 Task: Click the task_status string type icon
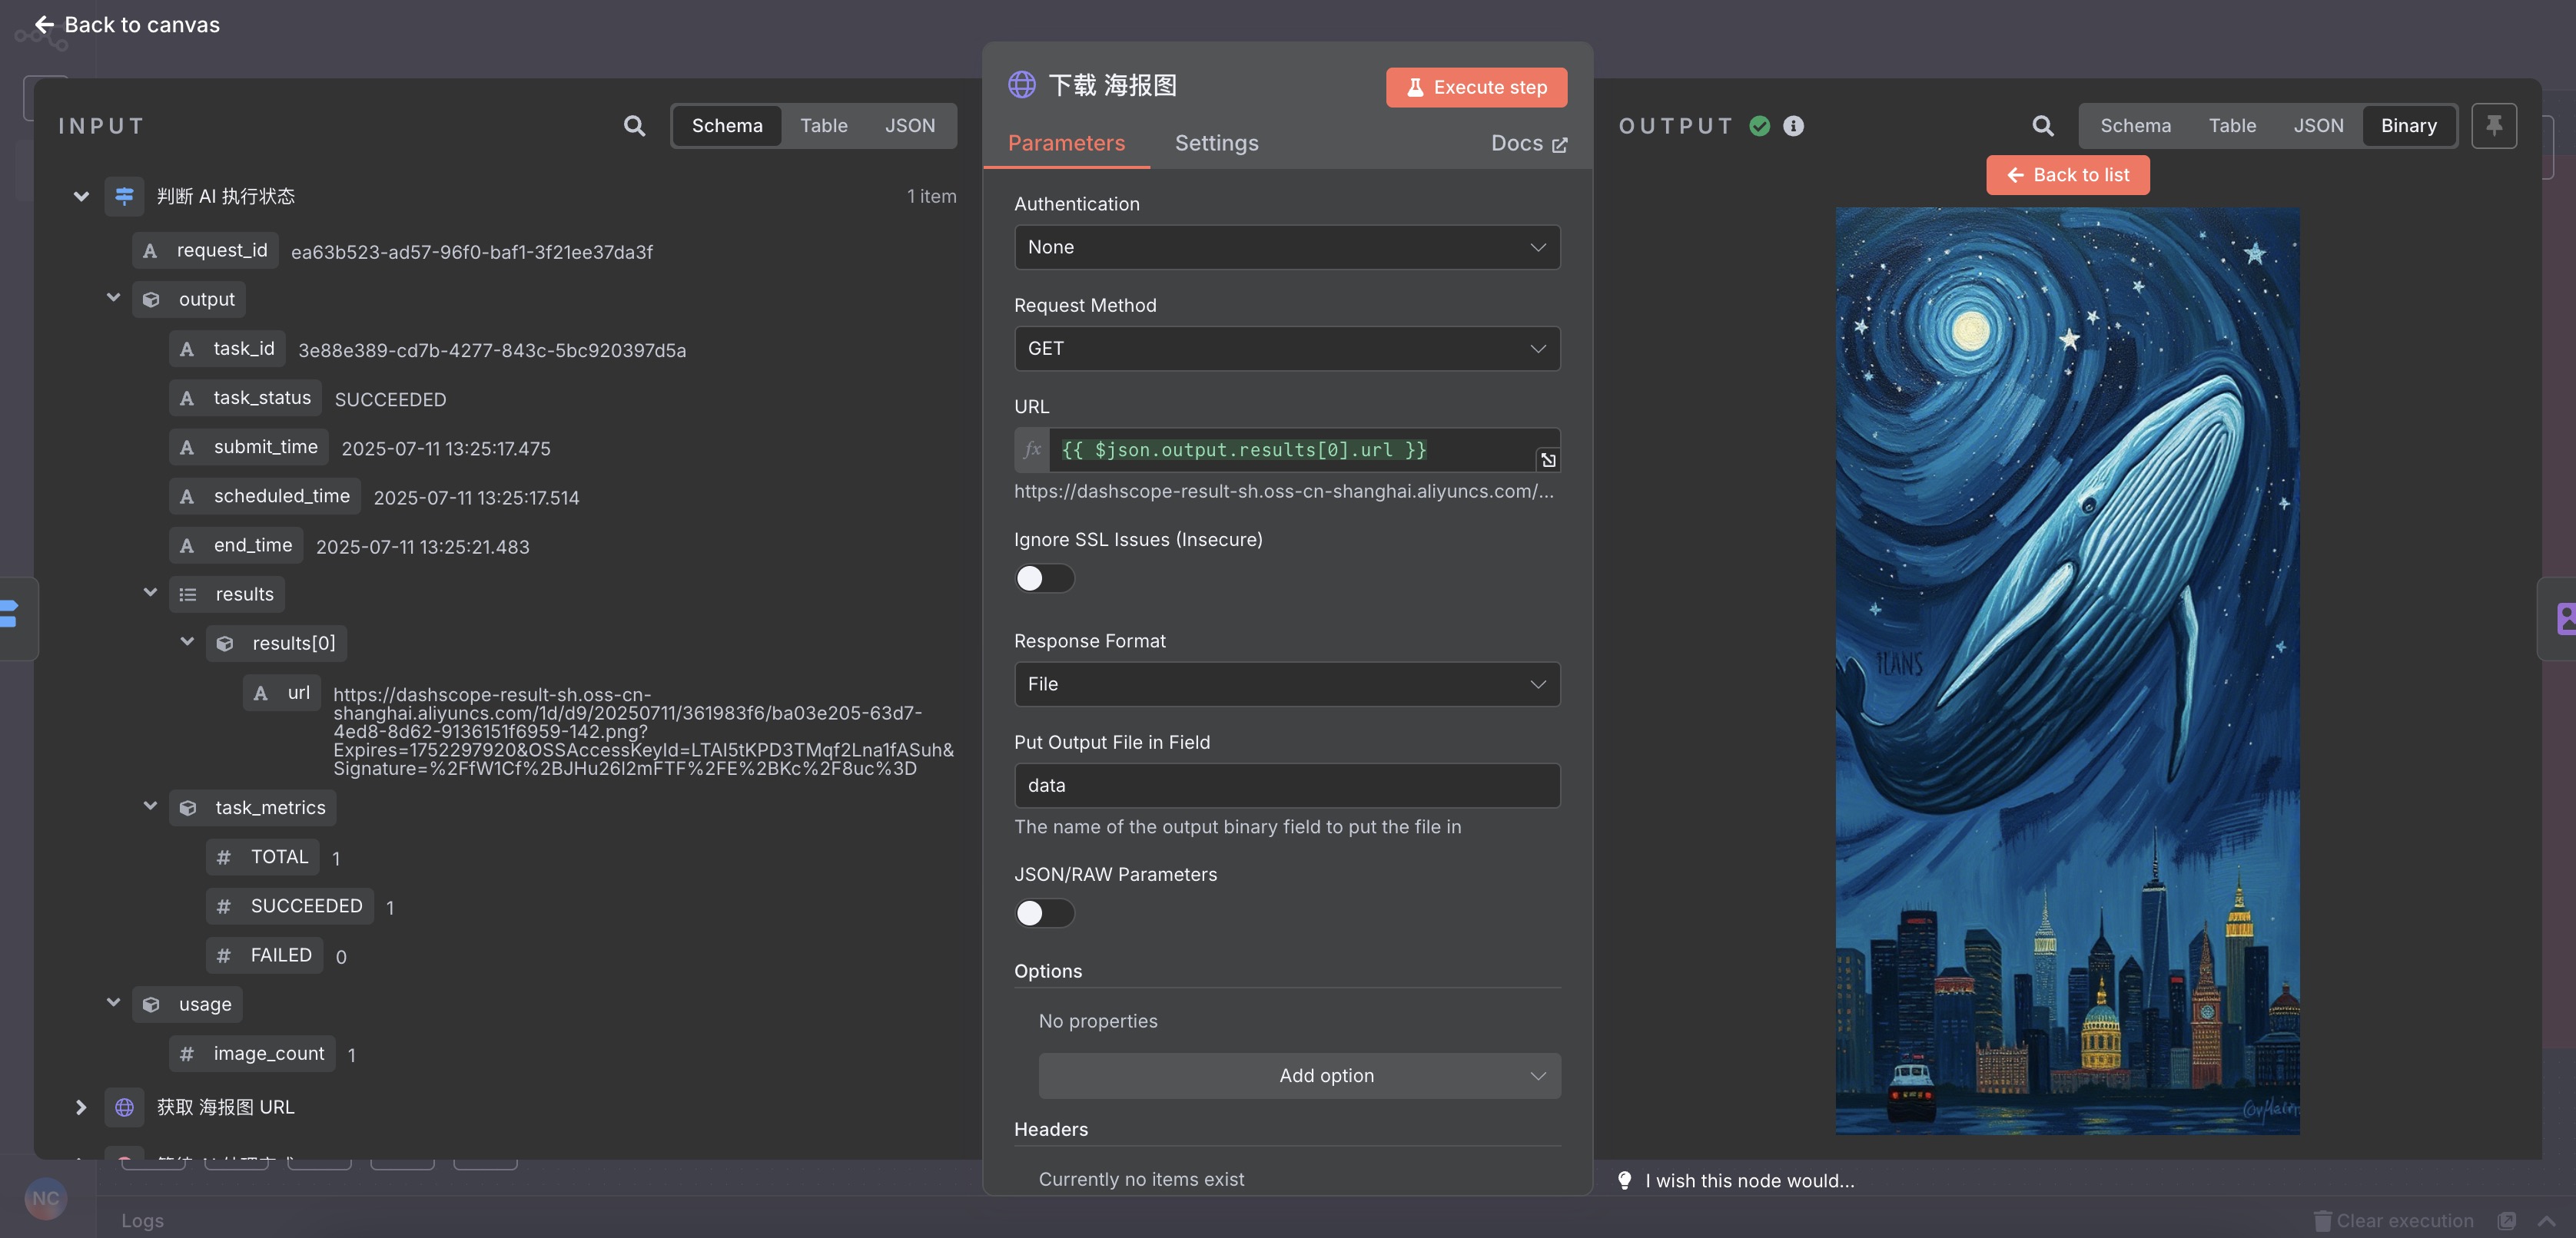tap(187, 399)
